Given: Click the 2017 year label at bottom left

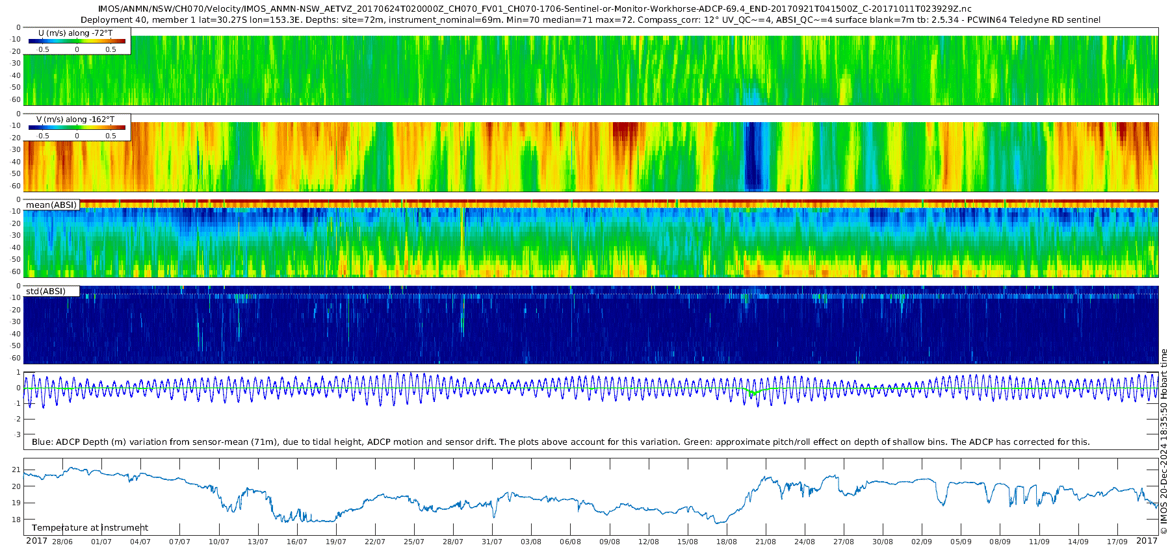Looking at the screenshot, I should click(36, 541).
